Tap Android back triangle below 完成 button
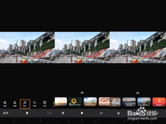Image resolution: width=166 pixels, height=124 pixels. [x=41, y=121]
